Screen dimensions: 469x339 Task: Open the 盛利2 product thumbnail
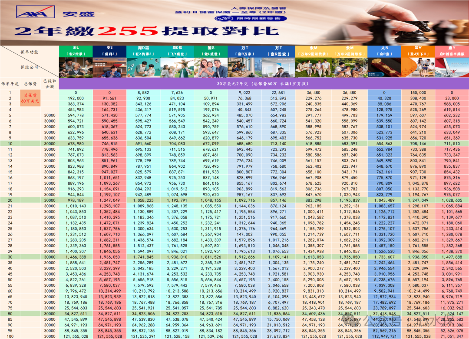[x=109, y=67]
